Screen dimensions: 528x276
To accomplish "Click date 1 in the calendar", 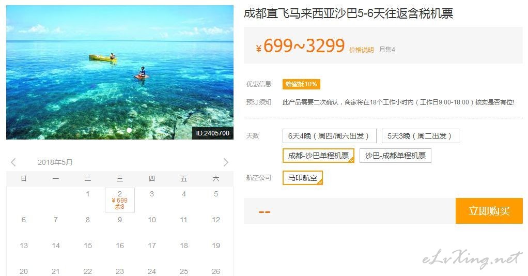I will tap(88, 194).
